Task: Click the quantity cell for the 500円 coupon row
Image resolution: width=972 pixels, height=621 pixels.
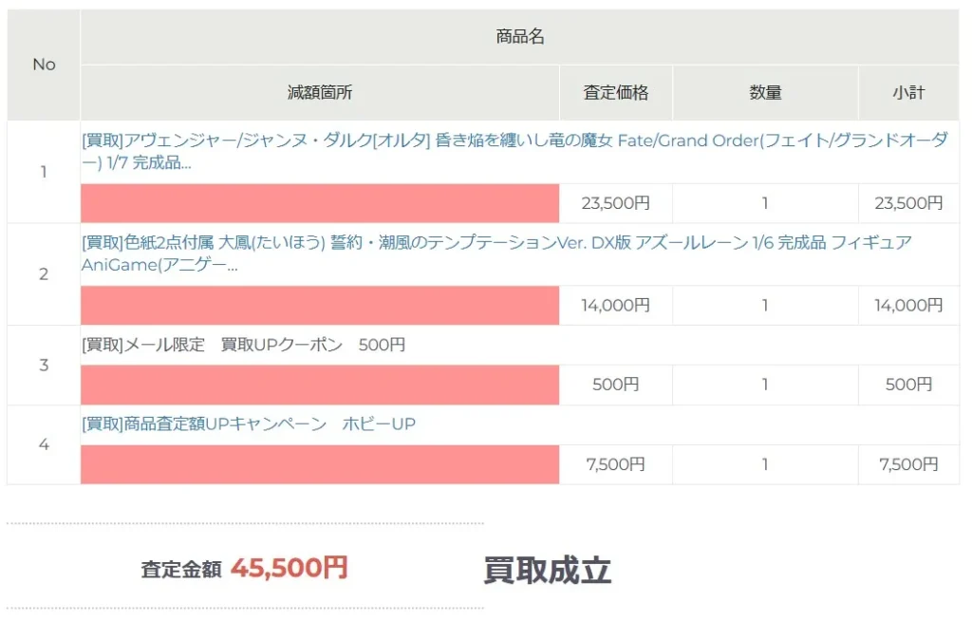Action: point(765,385)
